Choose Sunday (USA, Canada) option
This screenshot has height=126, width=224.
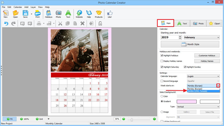coord(203,91)
